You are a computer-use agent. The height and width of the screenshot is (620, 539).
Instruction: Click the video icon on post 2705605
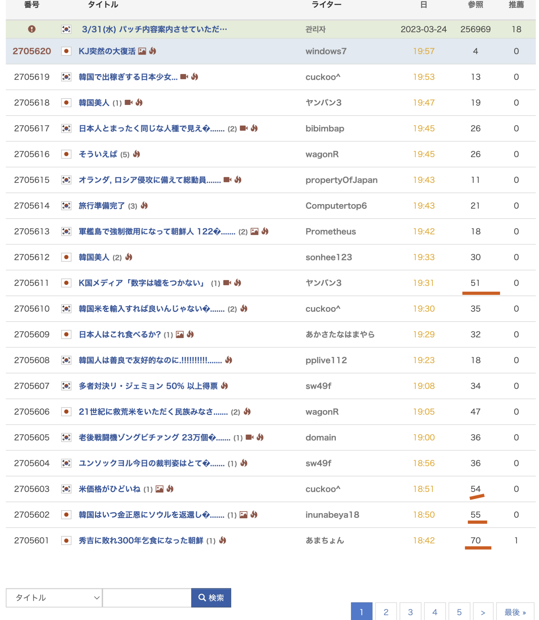(250, 438)
